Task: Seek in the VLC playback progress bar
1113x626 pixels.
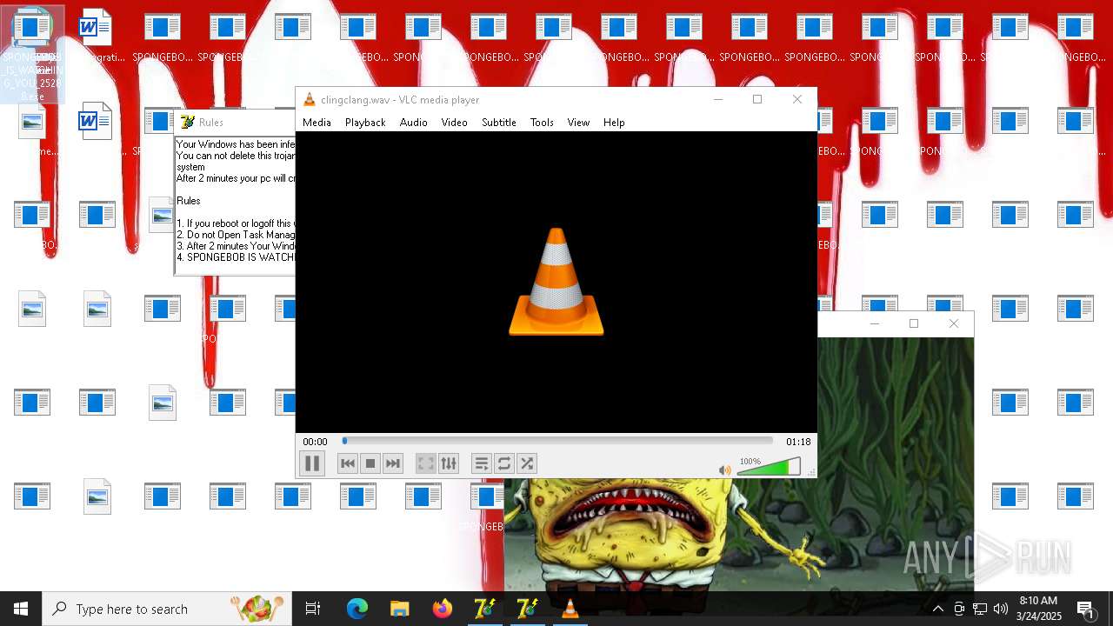Action: (x=557, y=442)
